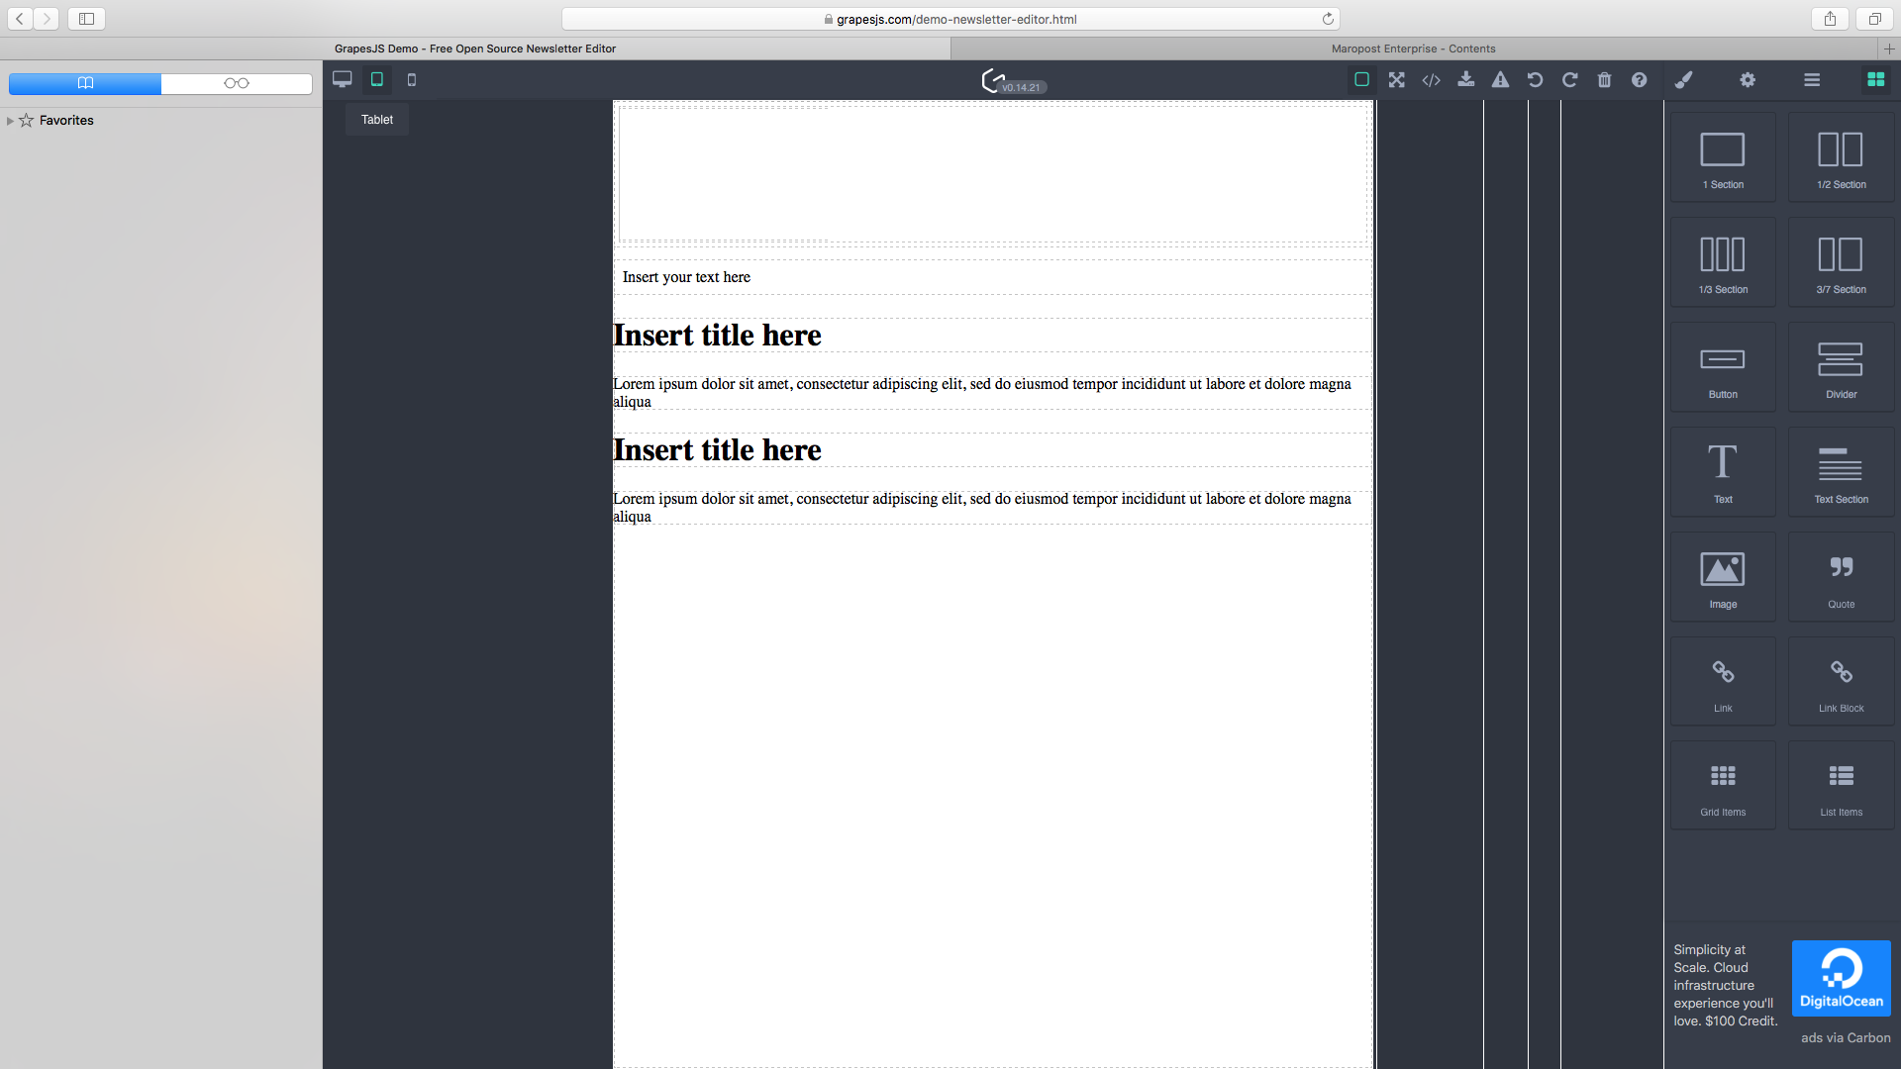The width and height of the screenshot is (1901, 1069).
Task: Open the Style Manager brush panel
Action: [x=1683, y=80]
